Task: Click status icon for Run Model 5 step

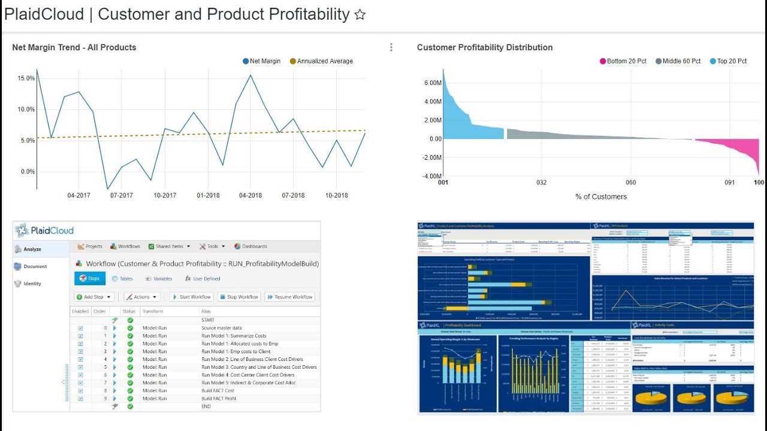Action: click(130, 383)
